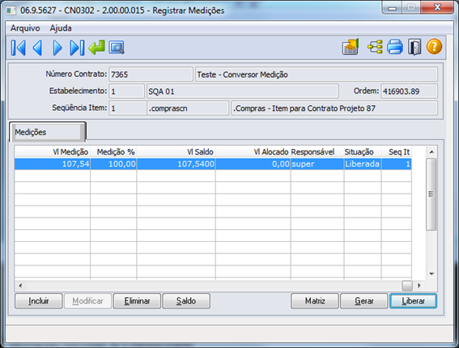
Task: Click the Incluir button
Action: pyautogui.click(x=39, y=301)
